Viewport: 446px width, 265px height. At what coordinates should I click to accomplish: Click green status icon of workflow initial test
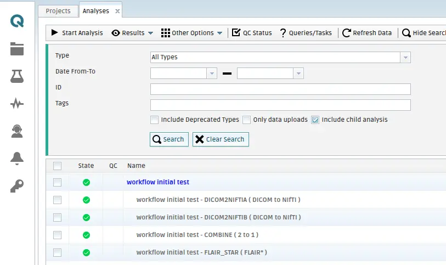click(x=87, y=182)
